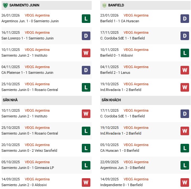
Task: Click the D badge for San Lorenzo 1 - 1 Sarmiento Junin
Action: click(86, 36)
